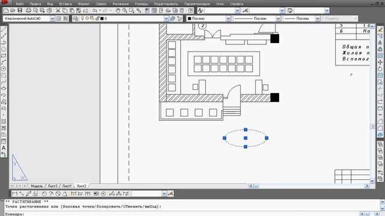This screenshot has width=385, height=216.
Task: Open Workspace settings gear icon
Action: [x=59, y=19]
